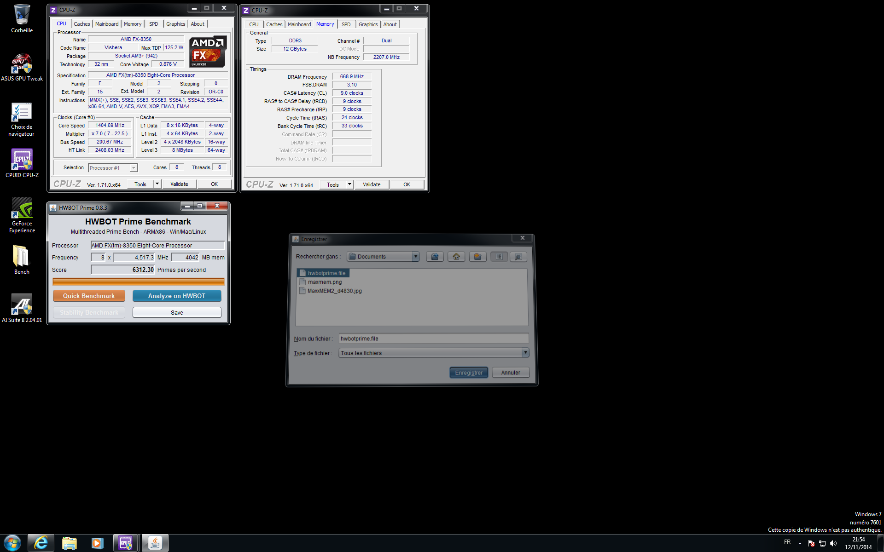Switch to Java HWBOT Prime taskbar button
The image size is (884, 552).
point(155,543)
